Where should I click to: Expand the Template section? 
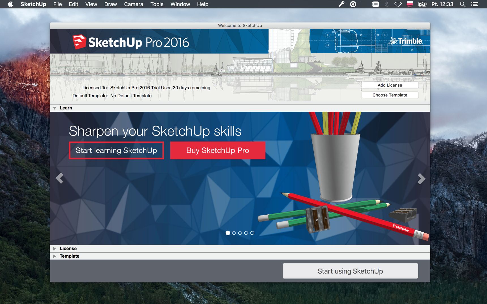coord(55,256)
